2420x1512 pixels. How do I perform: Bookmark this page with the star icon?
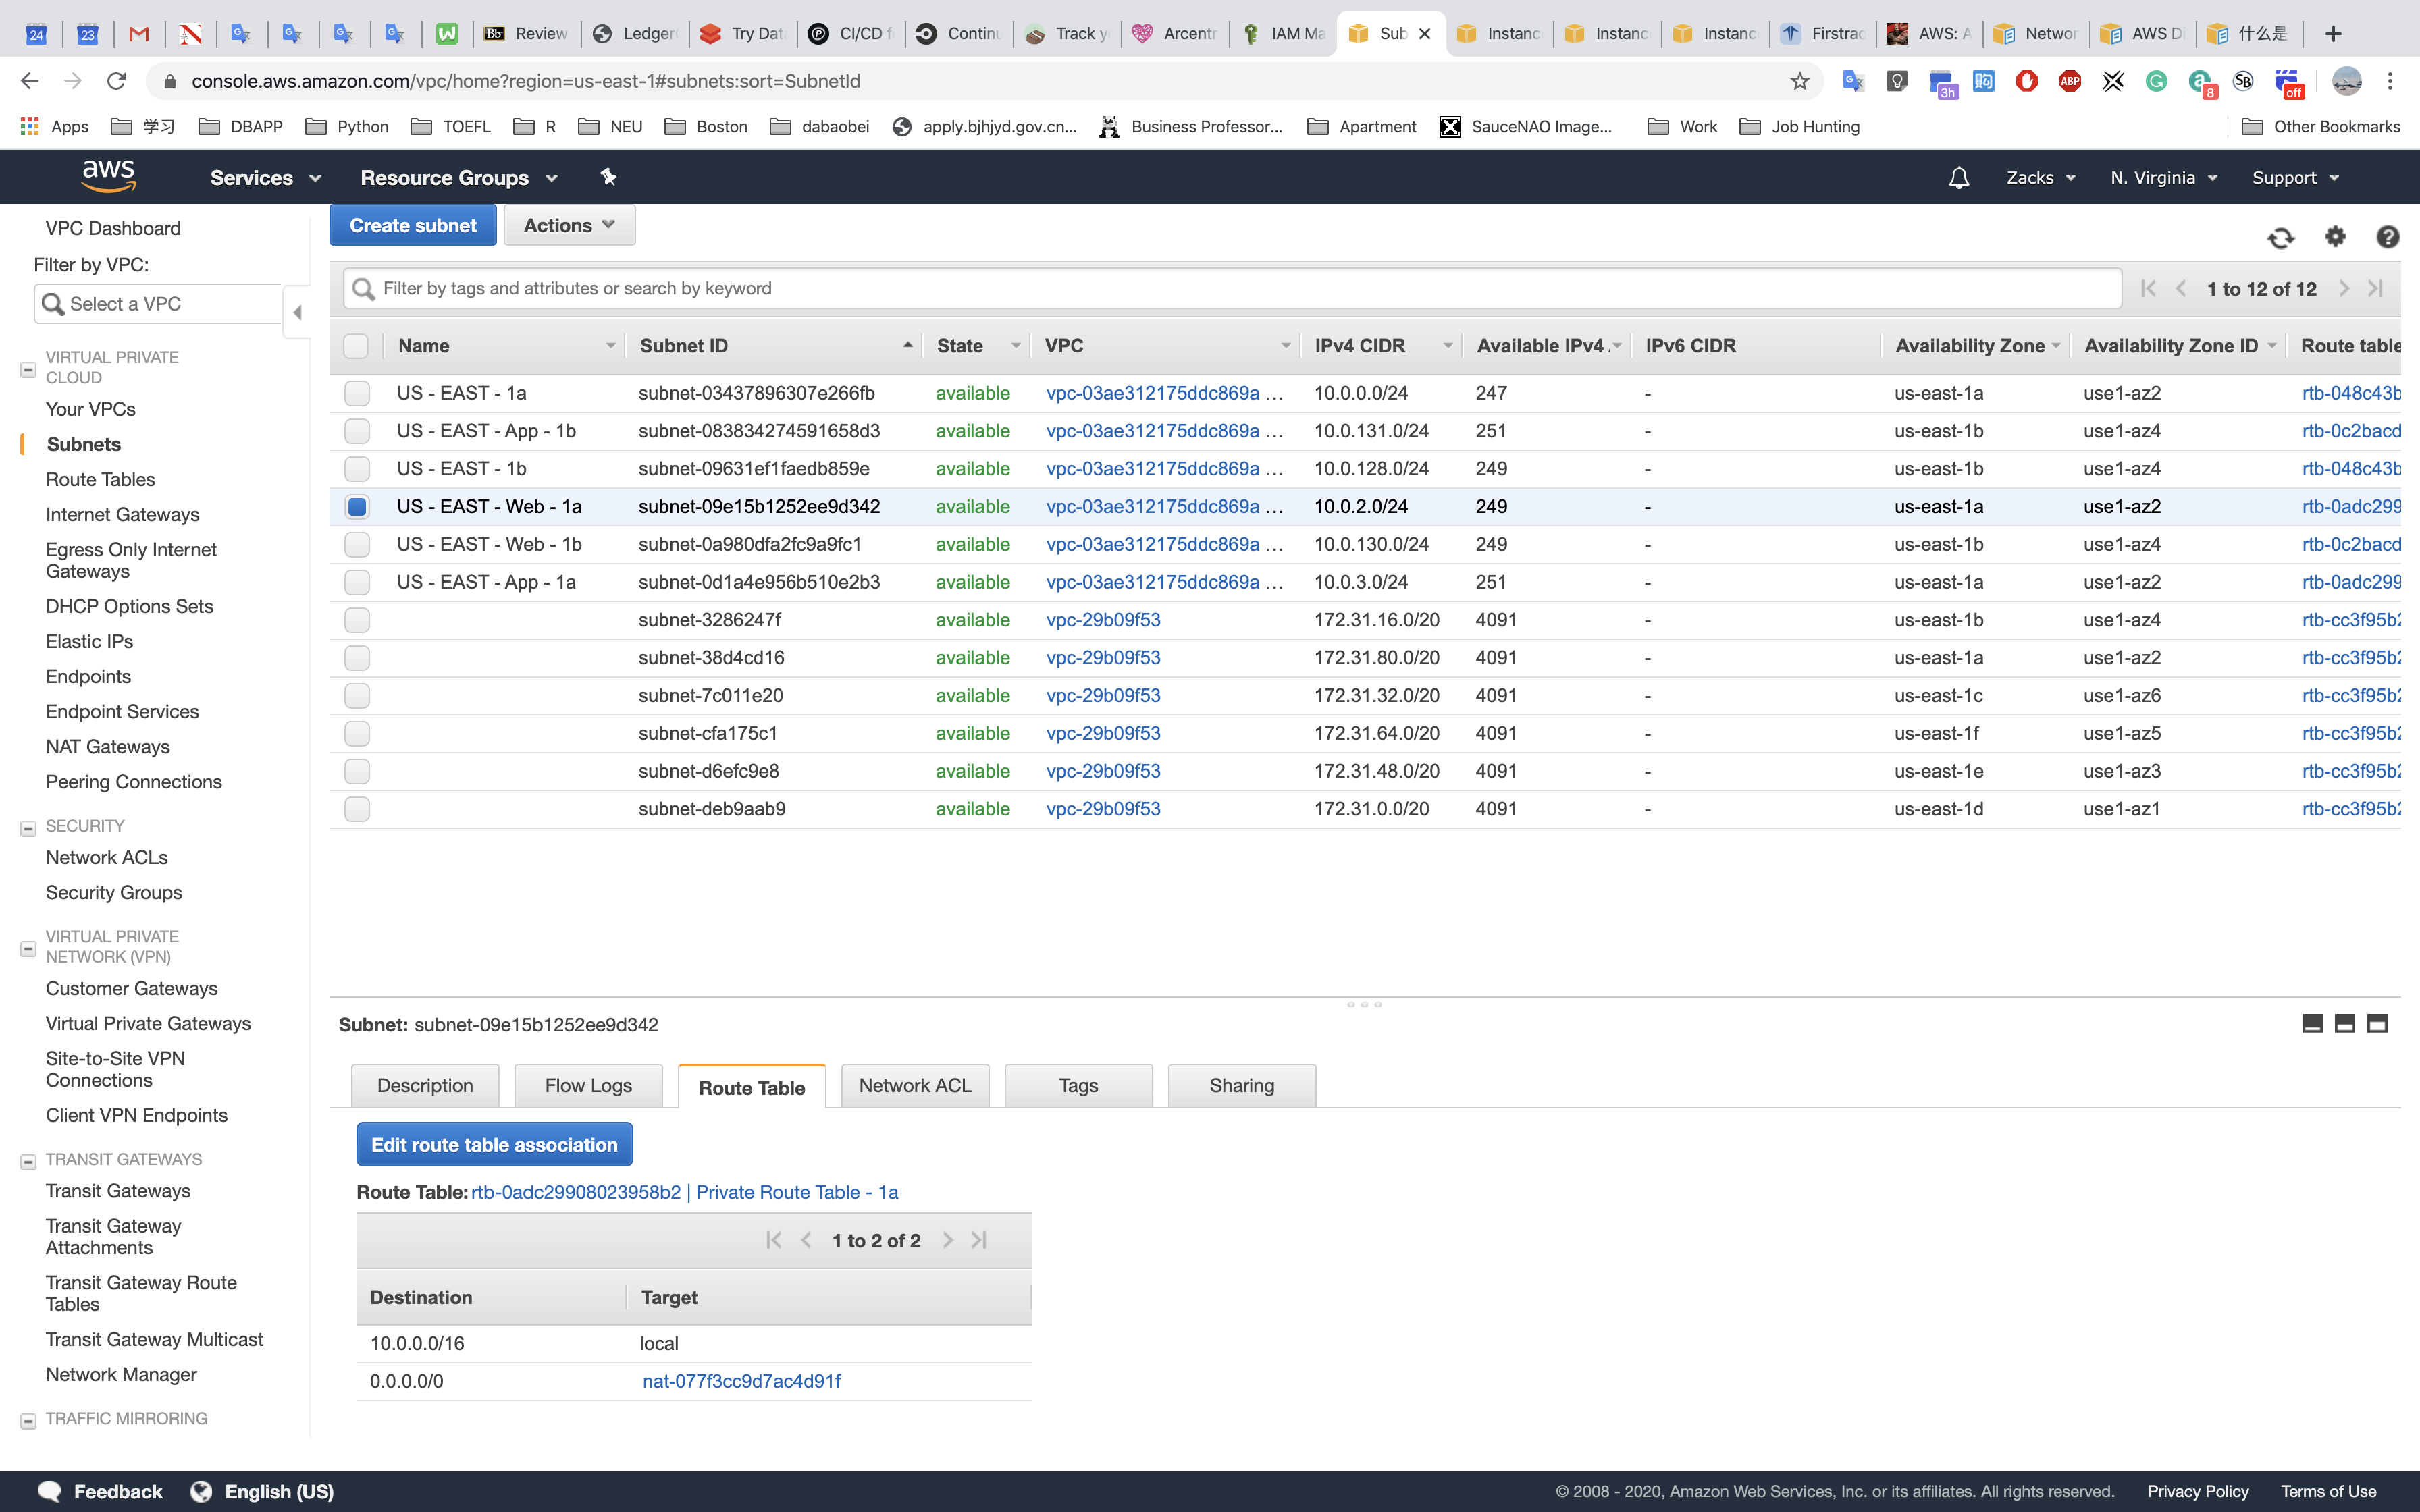[x=1799, y=81]
